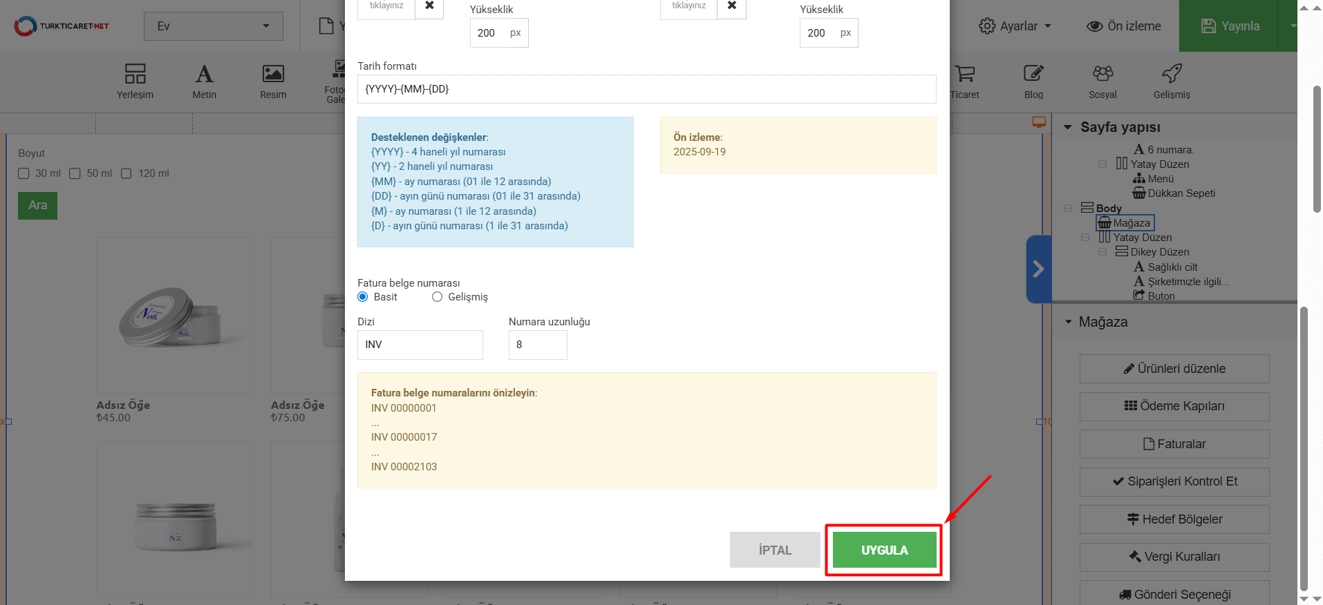Check the 120 ml size checkbox

126,173
